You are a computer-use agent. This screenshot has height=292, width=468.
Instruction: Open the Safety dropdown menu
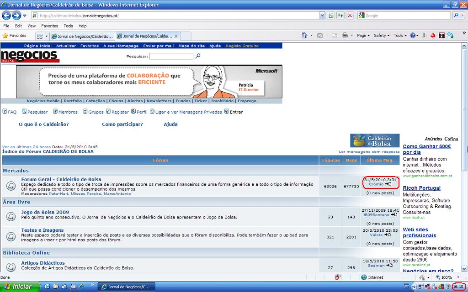(x=382, y=36)
